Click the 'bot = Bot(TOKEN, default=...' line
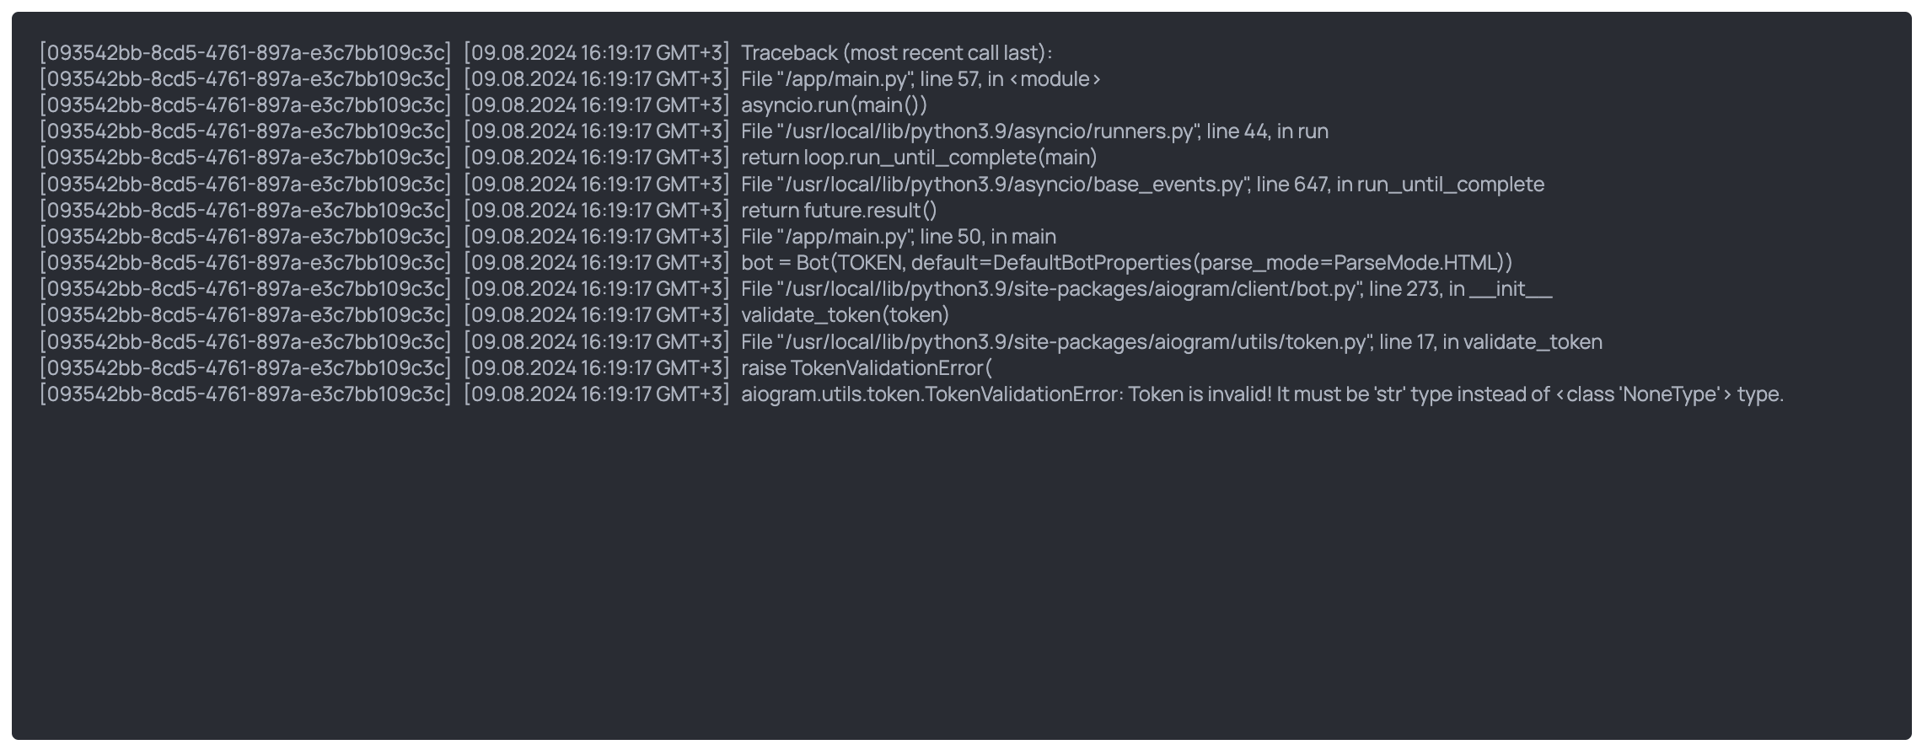The height and width of the screenshot is (750, 1922). (1126, 263)
